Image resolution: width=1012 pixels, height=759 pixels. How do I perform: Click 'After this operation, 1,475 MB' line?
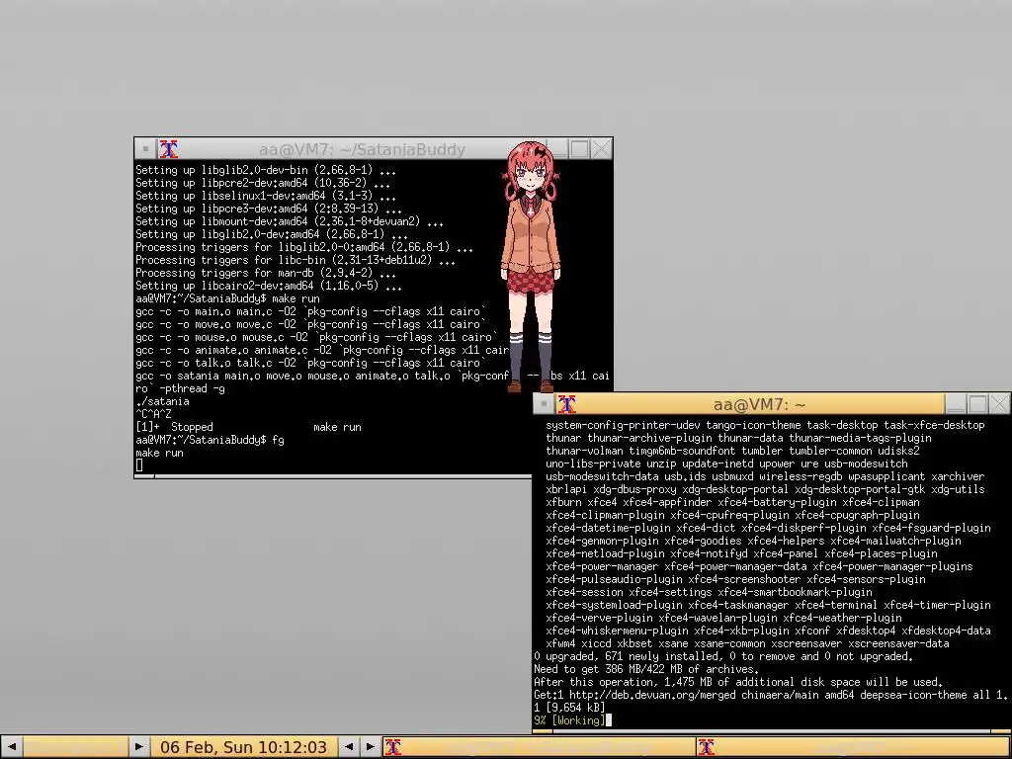point(737,682)
